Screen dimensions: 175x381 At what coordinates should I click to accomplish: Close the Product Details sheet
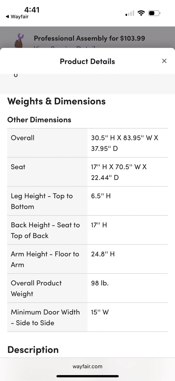point(164,61)
